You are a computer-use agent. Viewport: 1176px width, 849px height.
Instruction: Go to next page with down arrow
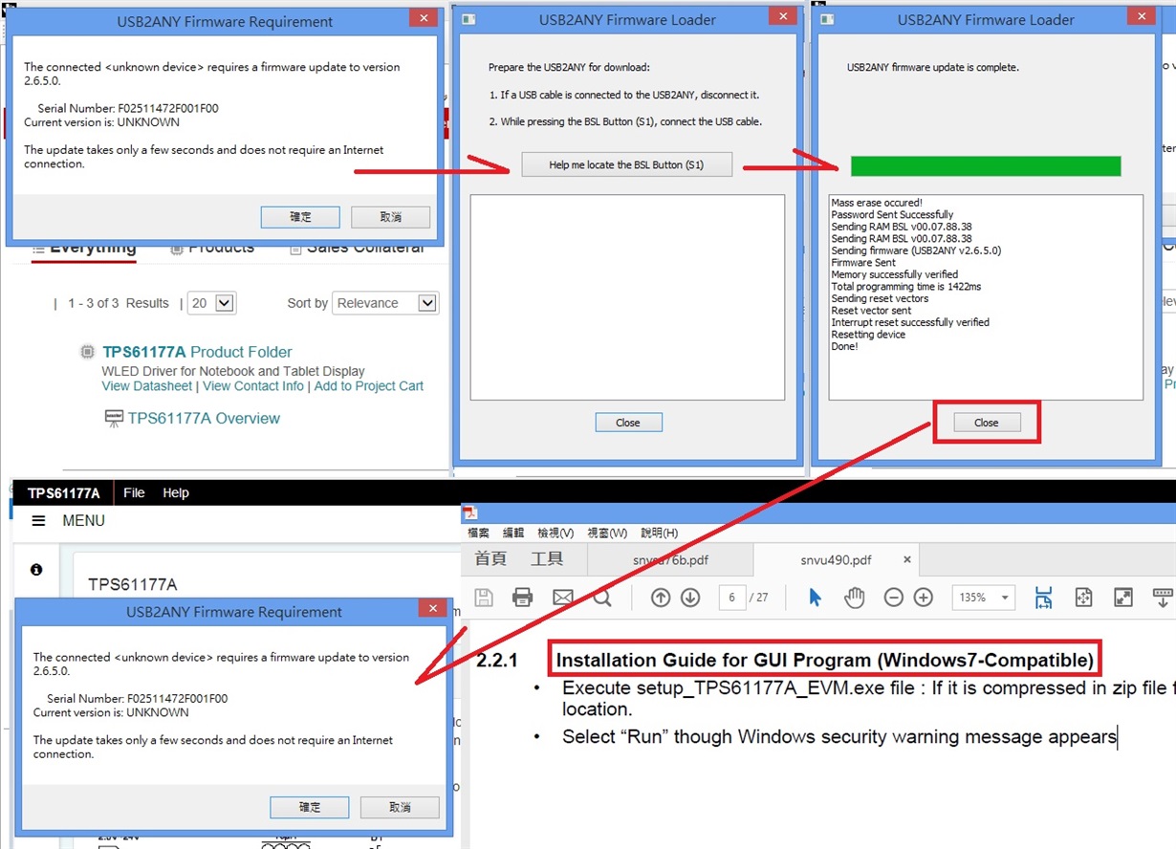pos(690,598)
